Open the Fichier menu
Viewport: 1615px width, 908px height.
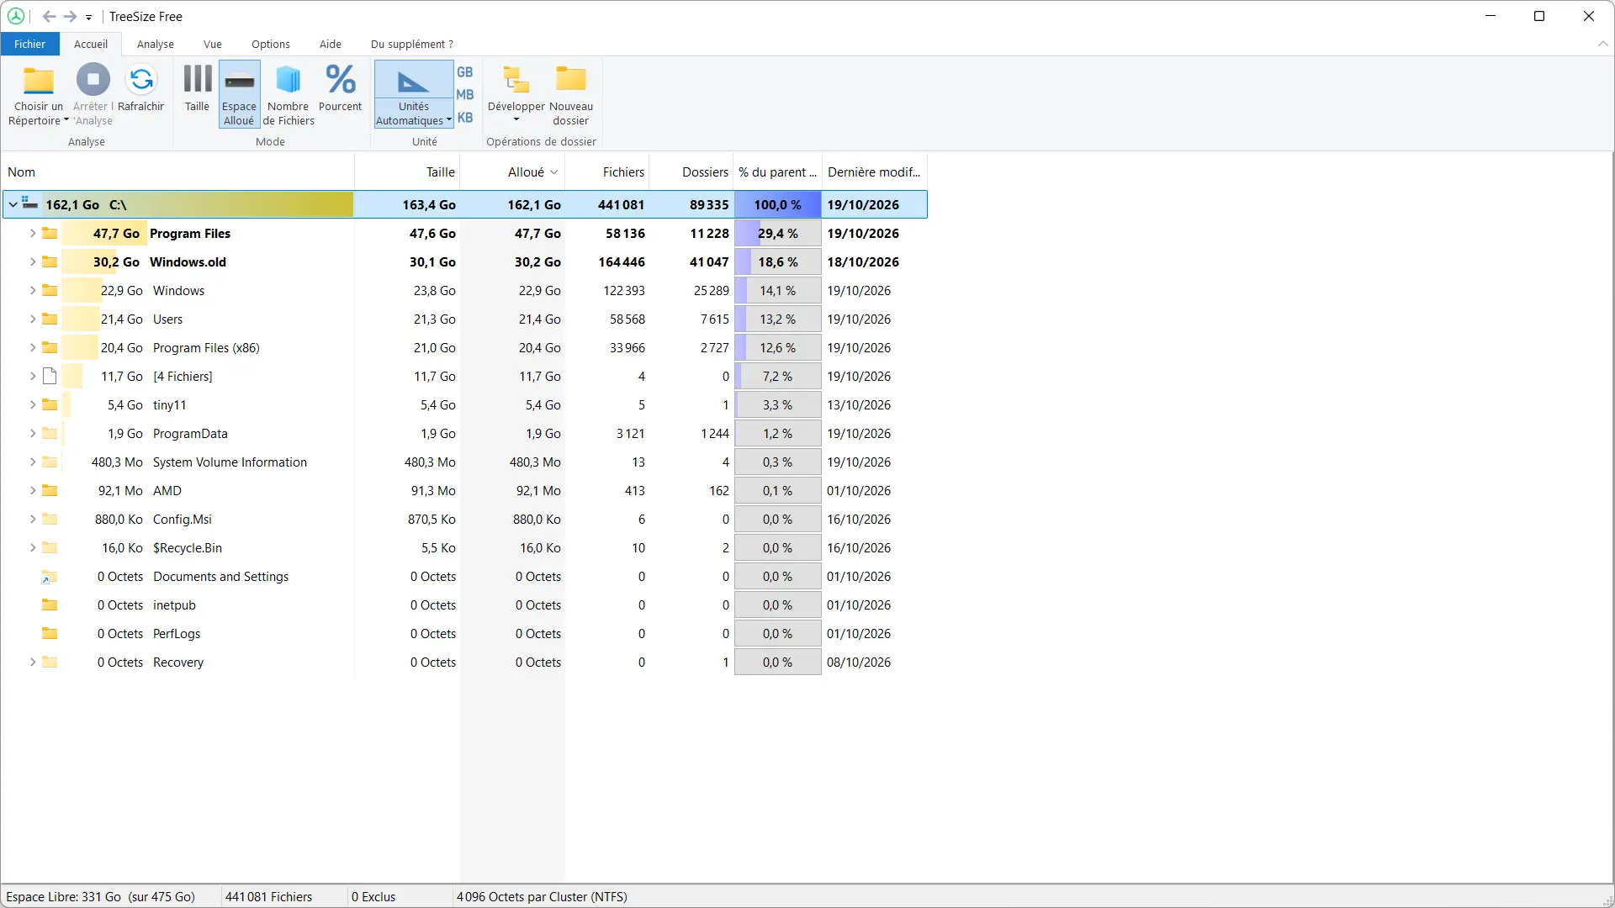[x=29, y=44]
